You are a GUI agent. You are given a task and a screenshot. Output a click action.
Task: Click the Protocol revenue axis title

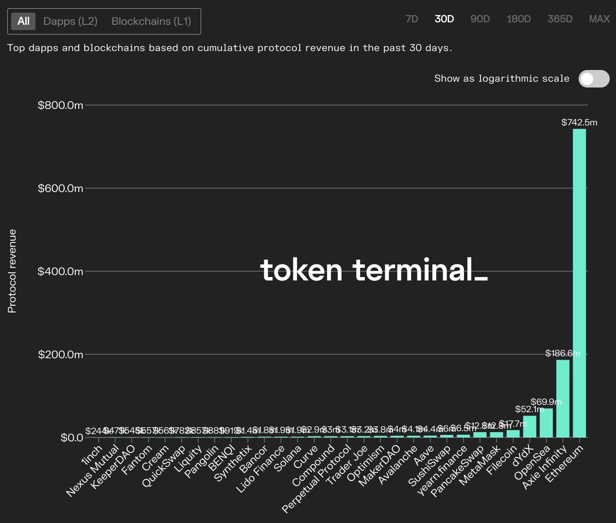[x=12, y=271]
